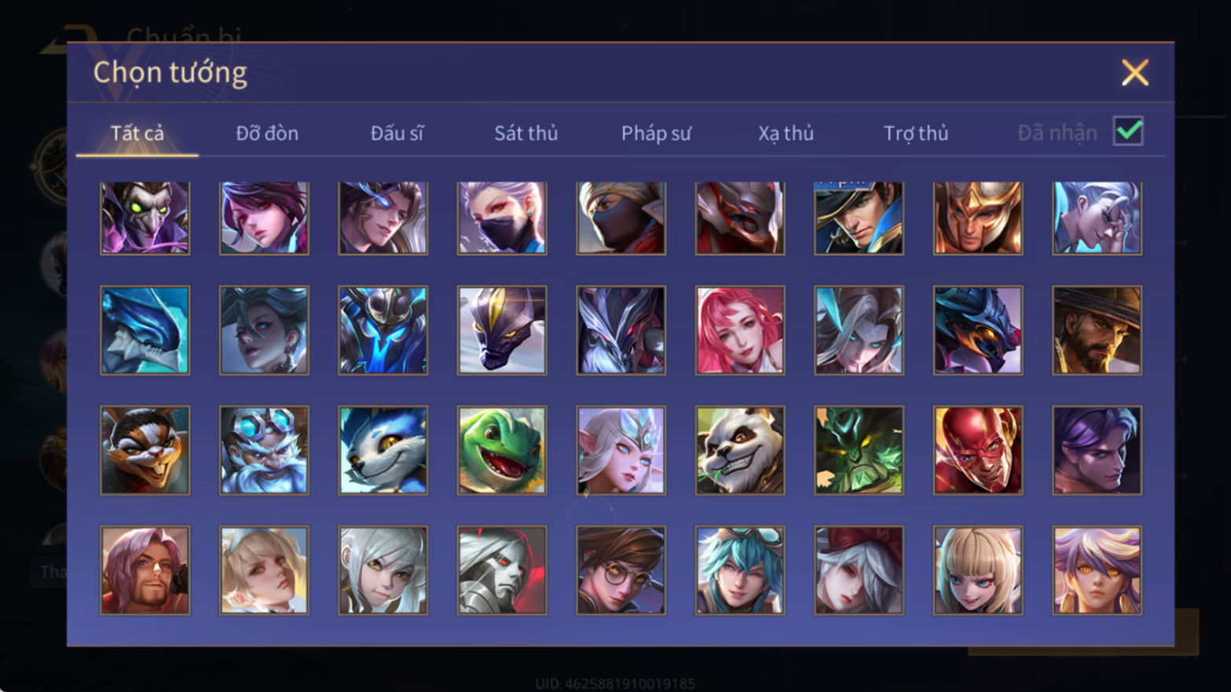Filter heroes by Xạ thủ
This screenshot has height=692, width=1231.
[786, 133]
